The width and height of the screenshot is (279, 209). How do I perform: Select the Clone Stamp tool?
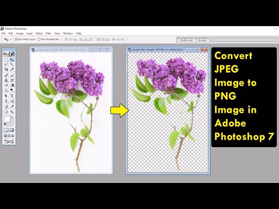(6, 80)
